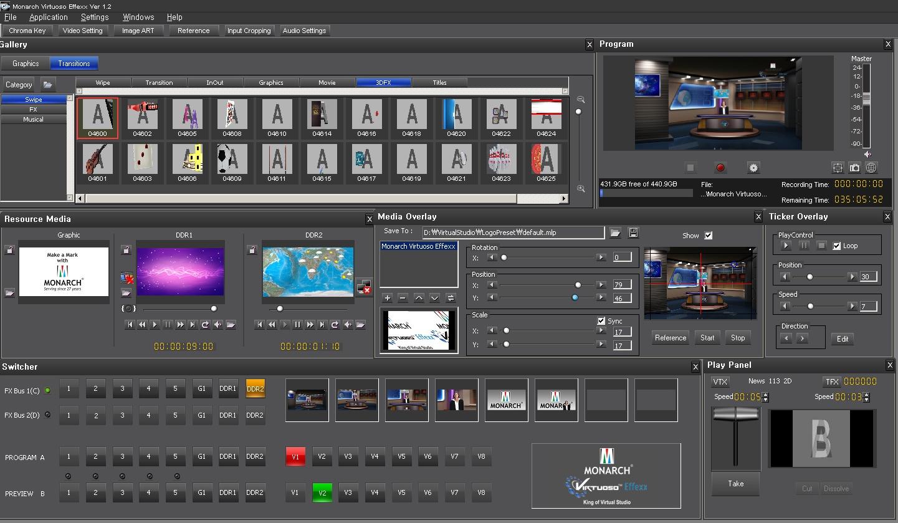Toggle DDR1 loop playback icon
The height and width of the screenshot is (523, 898).
click(x=205, y=325)
